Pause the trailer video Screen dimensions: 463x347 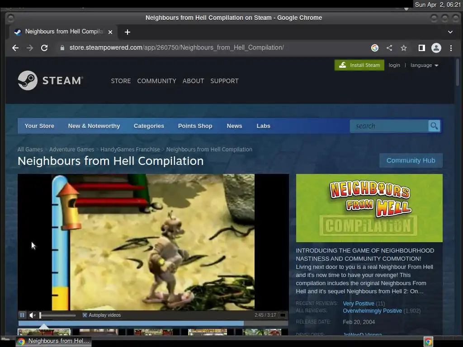(22, 315)
